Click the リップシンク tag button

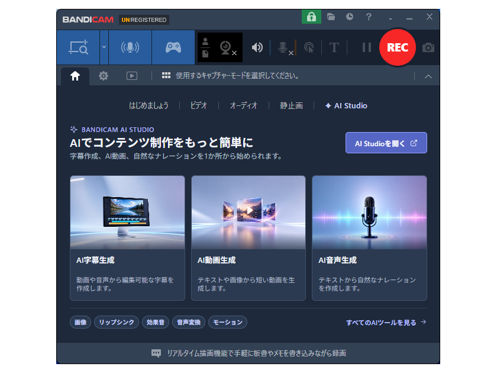(117, 322)
